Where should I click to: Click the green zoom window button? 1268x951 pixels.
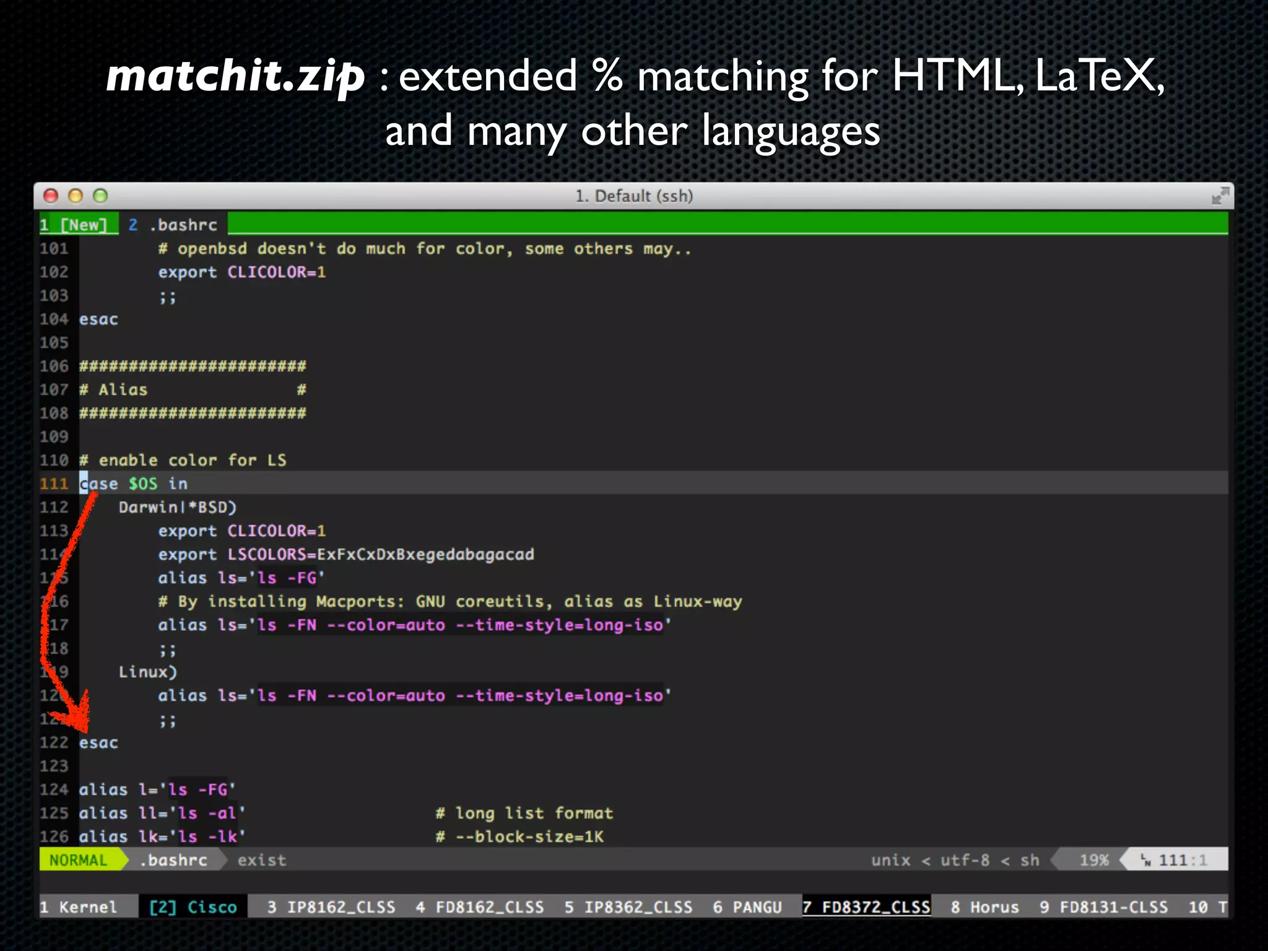coord(100,196)
